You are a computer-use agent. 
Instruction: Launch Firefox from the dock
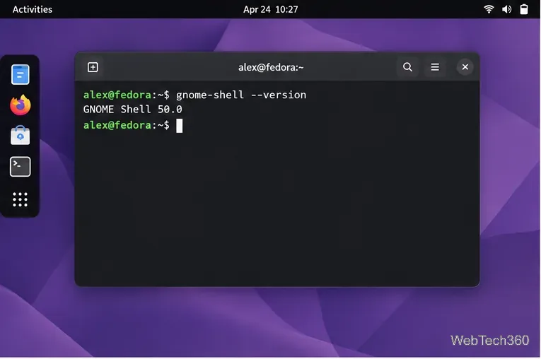(20, 105)
